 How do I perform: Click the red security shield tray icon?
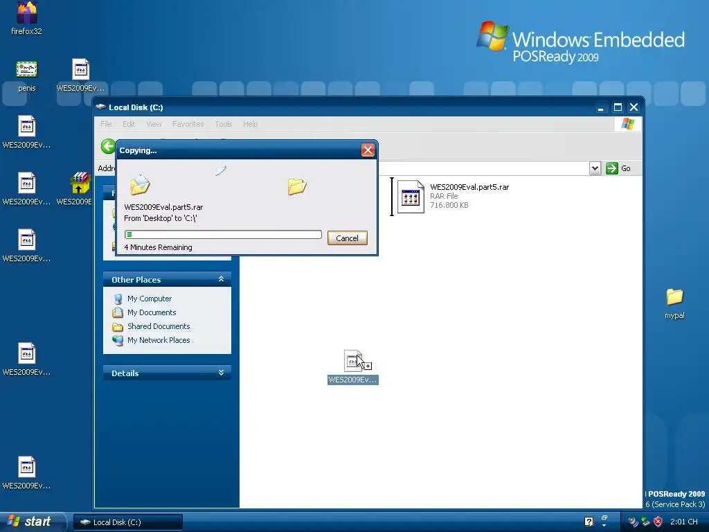pyautogui.click(x=658, y=522)
